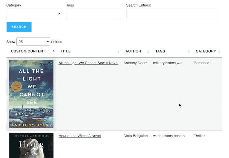Viewport: 229px width, 158px height.
Task: Click the Search Entries text box
Action: pos(172,14)
